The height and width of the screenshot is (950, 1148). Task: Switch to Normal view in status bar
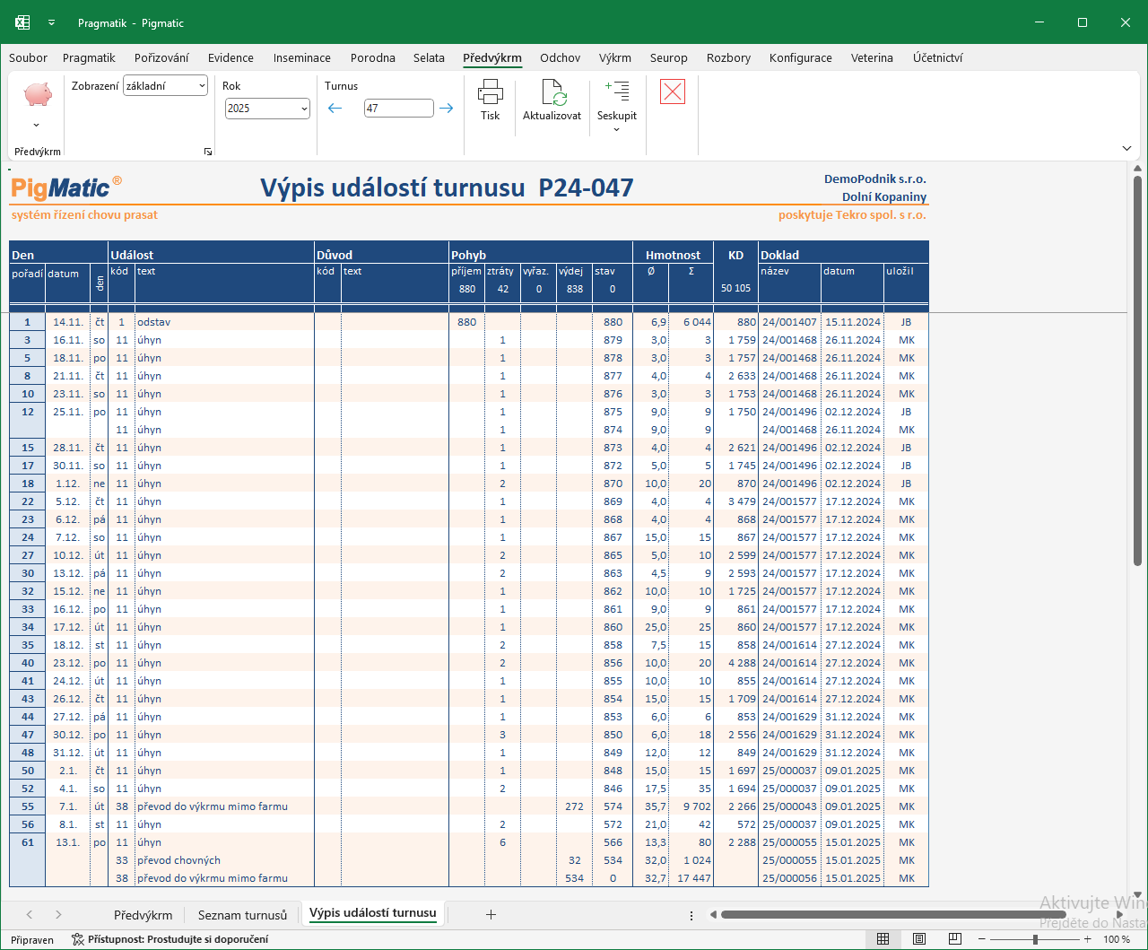click(883, 939)
